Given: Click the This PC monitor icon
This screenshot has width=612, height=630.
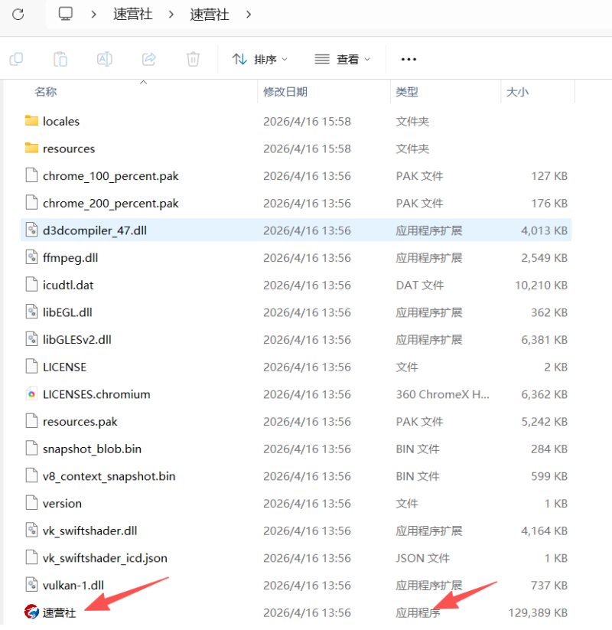Looking at the screenshot, I should 67,14.
